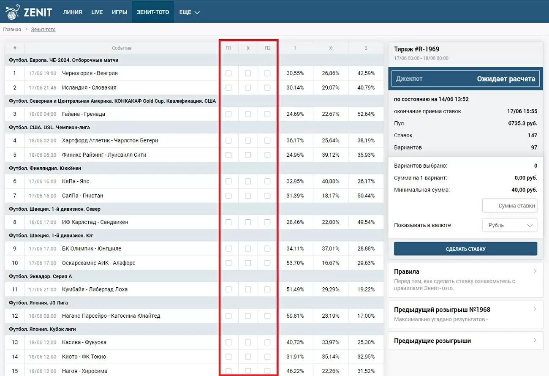
Task: Click the 53,70% value for Оскарсхамнс АИК
Action: (295, 263)
